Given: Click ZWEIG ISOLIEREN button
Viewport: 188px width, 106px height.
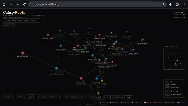Looking at the screenshot, I should (72, 97).
